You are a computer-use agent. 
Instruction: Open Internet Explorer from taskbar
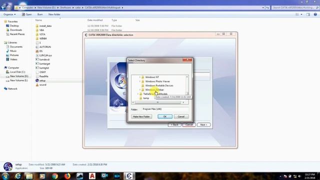18,176
